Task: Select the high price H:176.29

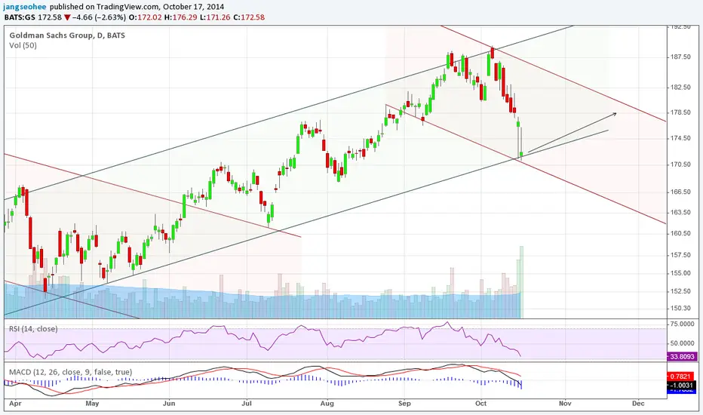Action: 180,17
